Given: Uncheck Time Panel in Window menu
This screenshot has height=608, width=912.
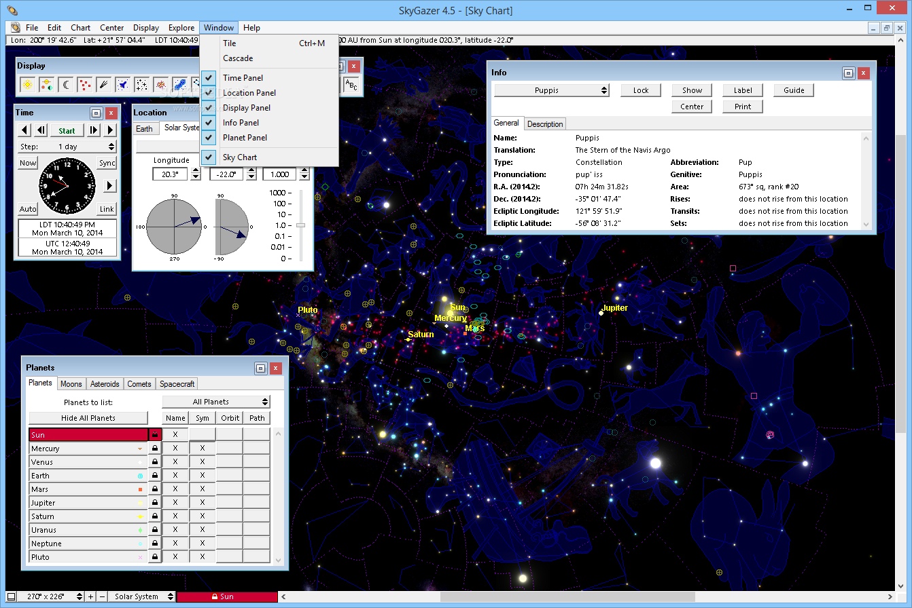Looking at the screenshot, I should tap(270, 78).
